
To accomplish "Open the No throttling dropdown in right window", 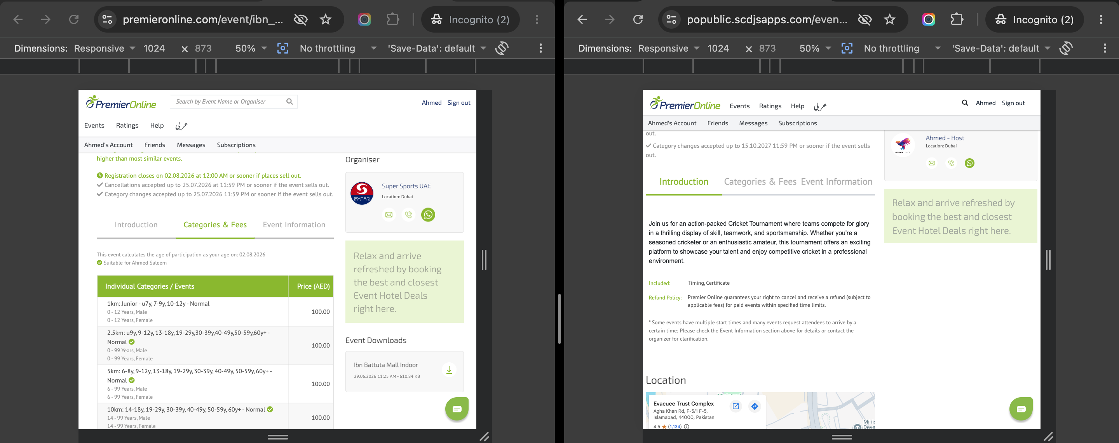I will click(x=902, y=48).
